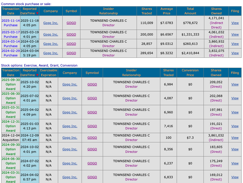Click Symnbol header in stock options table

point(92,73)
